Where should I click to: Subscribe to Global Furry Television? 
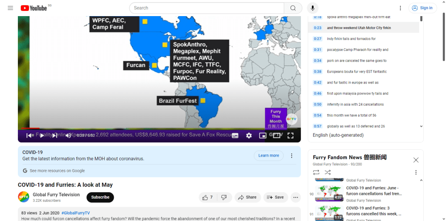(x=100, y=197)
